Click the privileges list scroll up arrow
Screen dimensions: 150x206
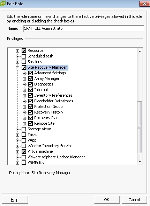(140, 51)
